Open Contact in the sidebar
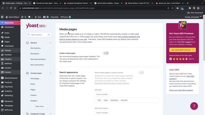 click(x=8, y=68)
